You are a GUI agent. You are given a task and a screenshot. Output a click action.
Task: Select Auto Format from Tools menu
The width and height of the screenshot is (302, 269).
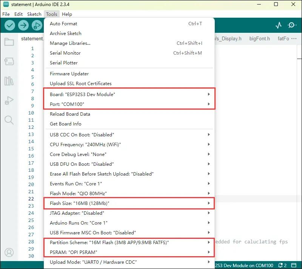click(129, 24)
